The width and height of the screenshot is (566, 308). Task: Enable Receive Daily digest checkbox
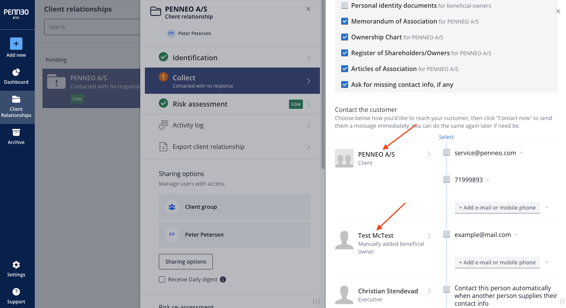coord(162,279)
